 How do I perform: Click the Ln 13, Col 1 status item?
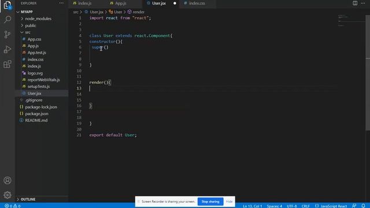tap(252, 206)
